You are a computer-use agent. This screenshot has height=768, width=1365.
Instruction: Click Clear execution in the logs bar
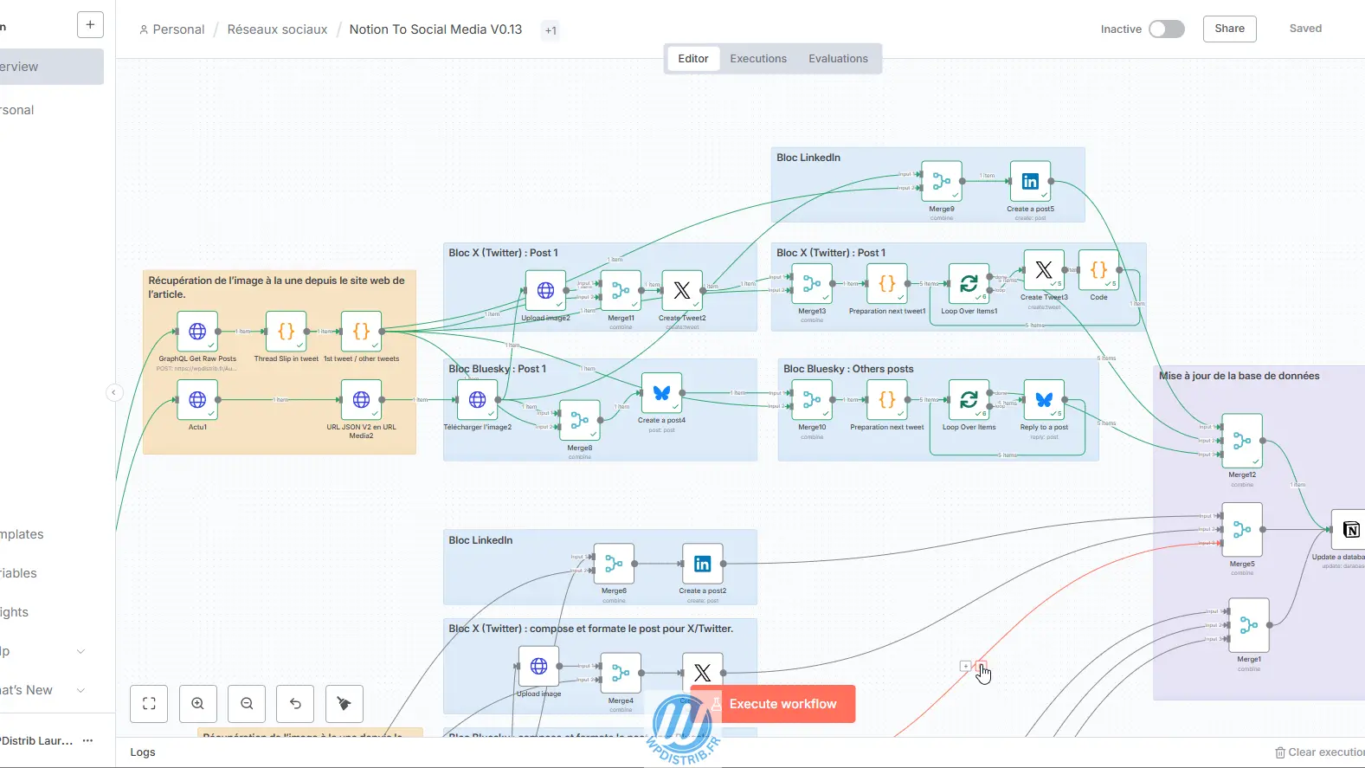point(1320,752)
